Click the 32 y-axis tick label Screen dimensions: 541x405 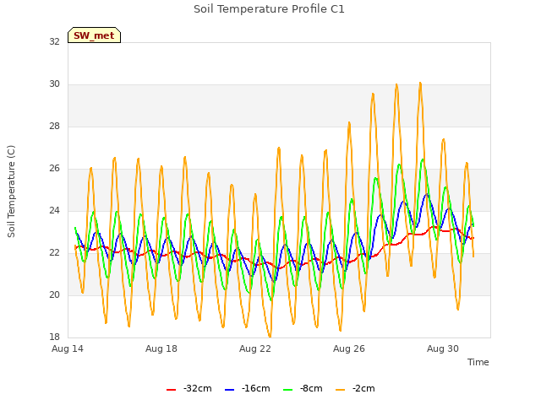54,41
